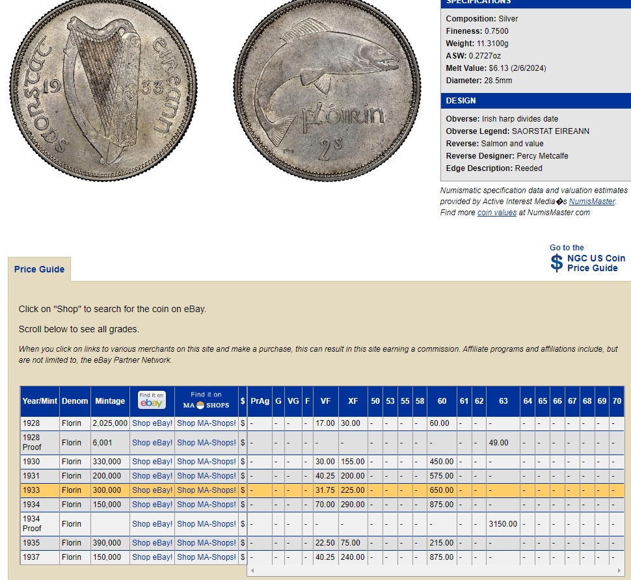
Task: Shop MA-Shops for the 1937 Florin
Action: coord(206,557)
